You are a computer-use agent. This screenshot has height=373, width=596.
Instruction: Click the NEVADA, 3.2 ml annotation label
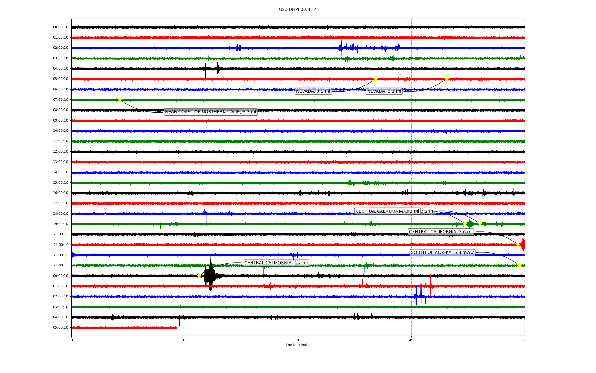click(313, 91)
